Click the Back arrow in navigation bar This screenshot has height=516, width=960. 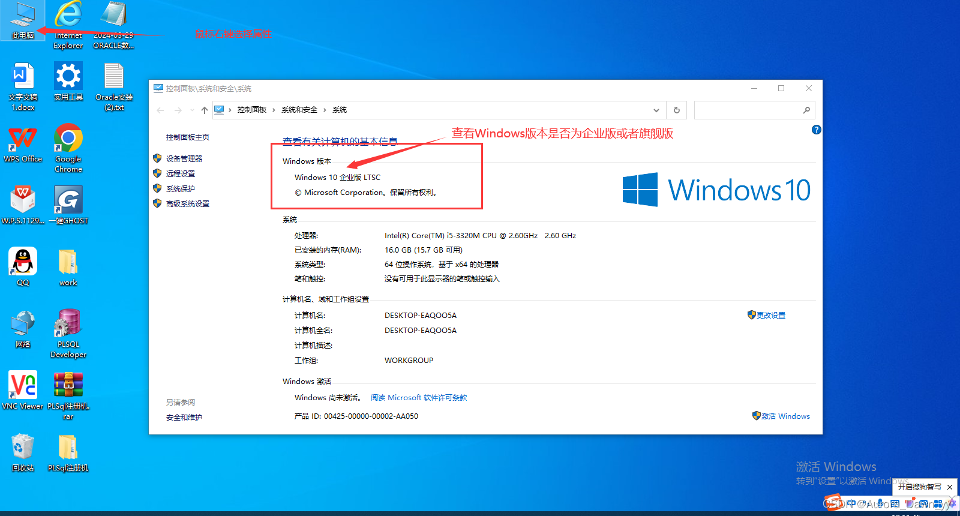coord(160,110)
